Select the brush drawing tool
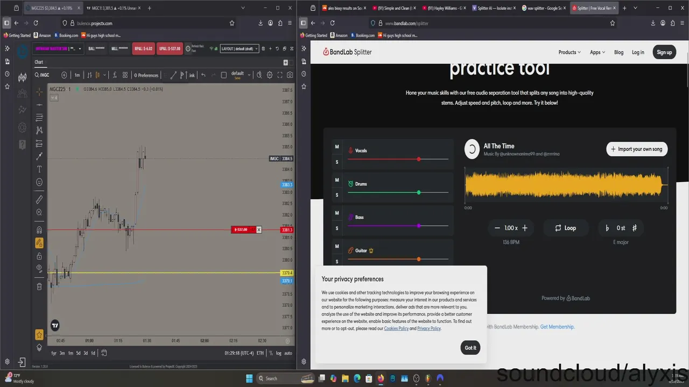 (39, 156)
